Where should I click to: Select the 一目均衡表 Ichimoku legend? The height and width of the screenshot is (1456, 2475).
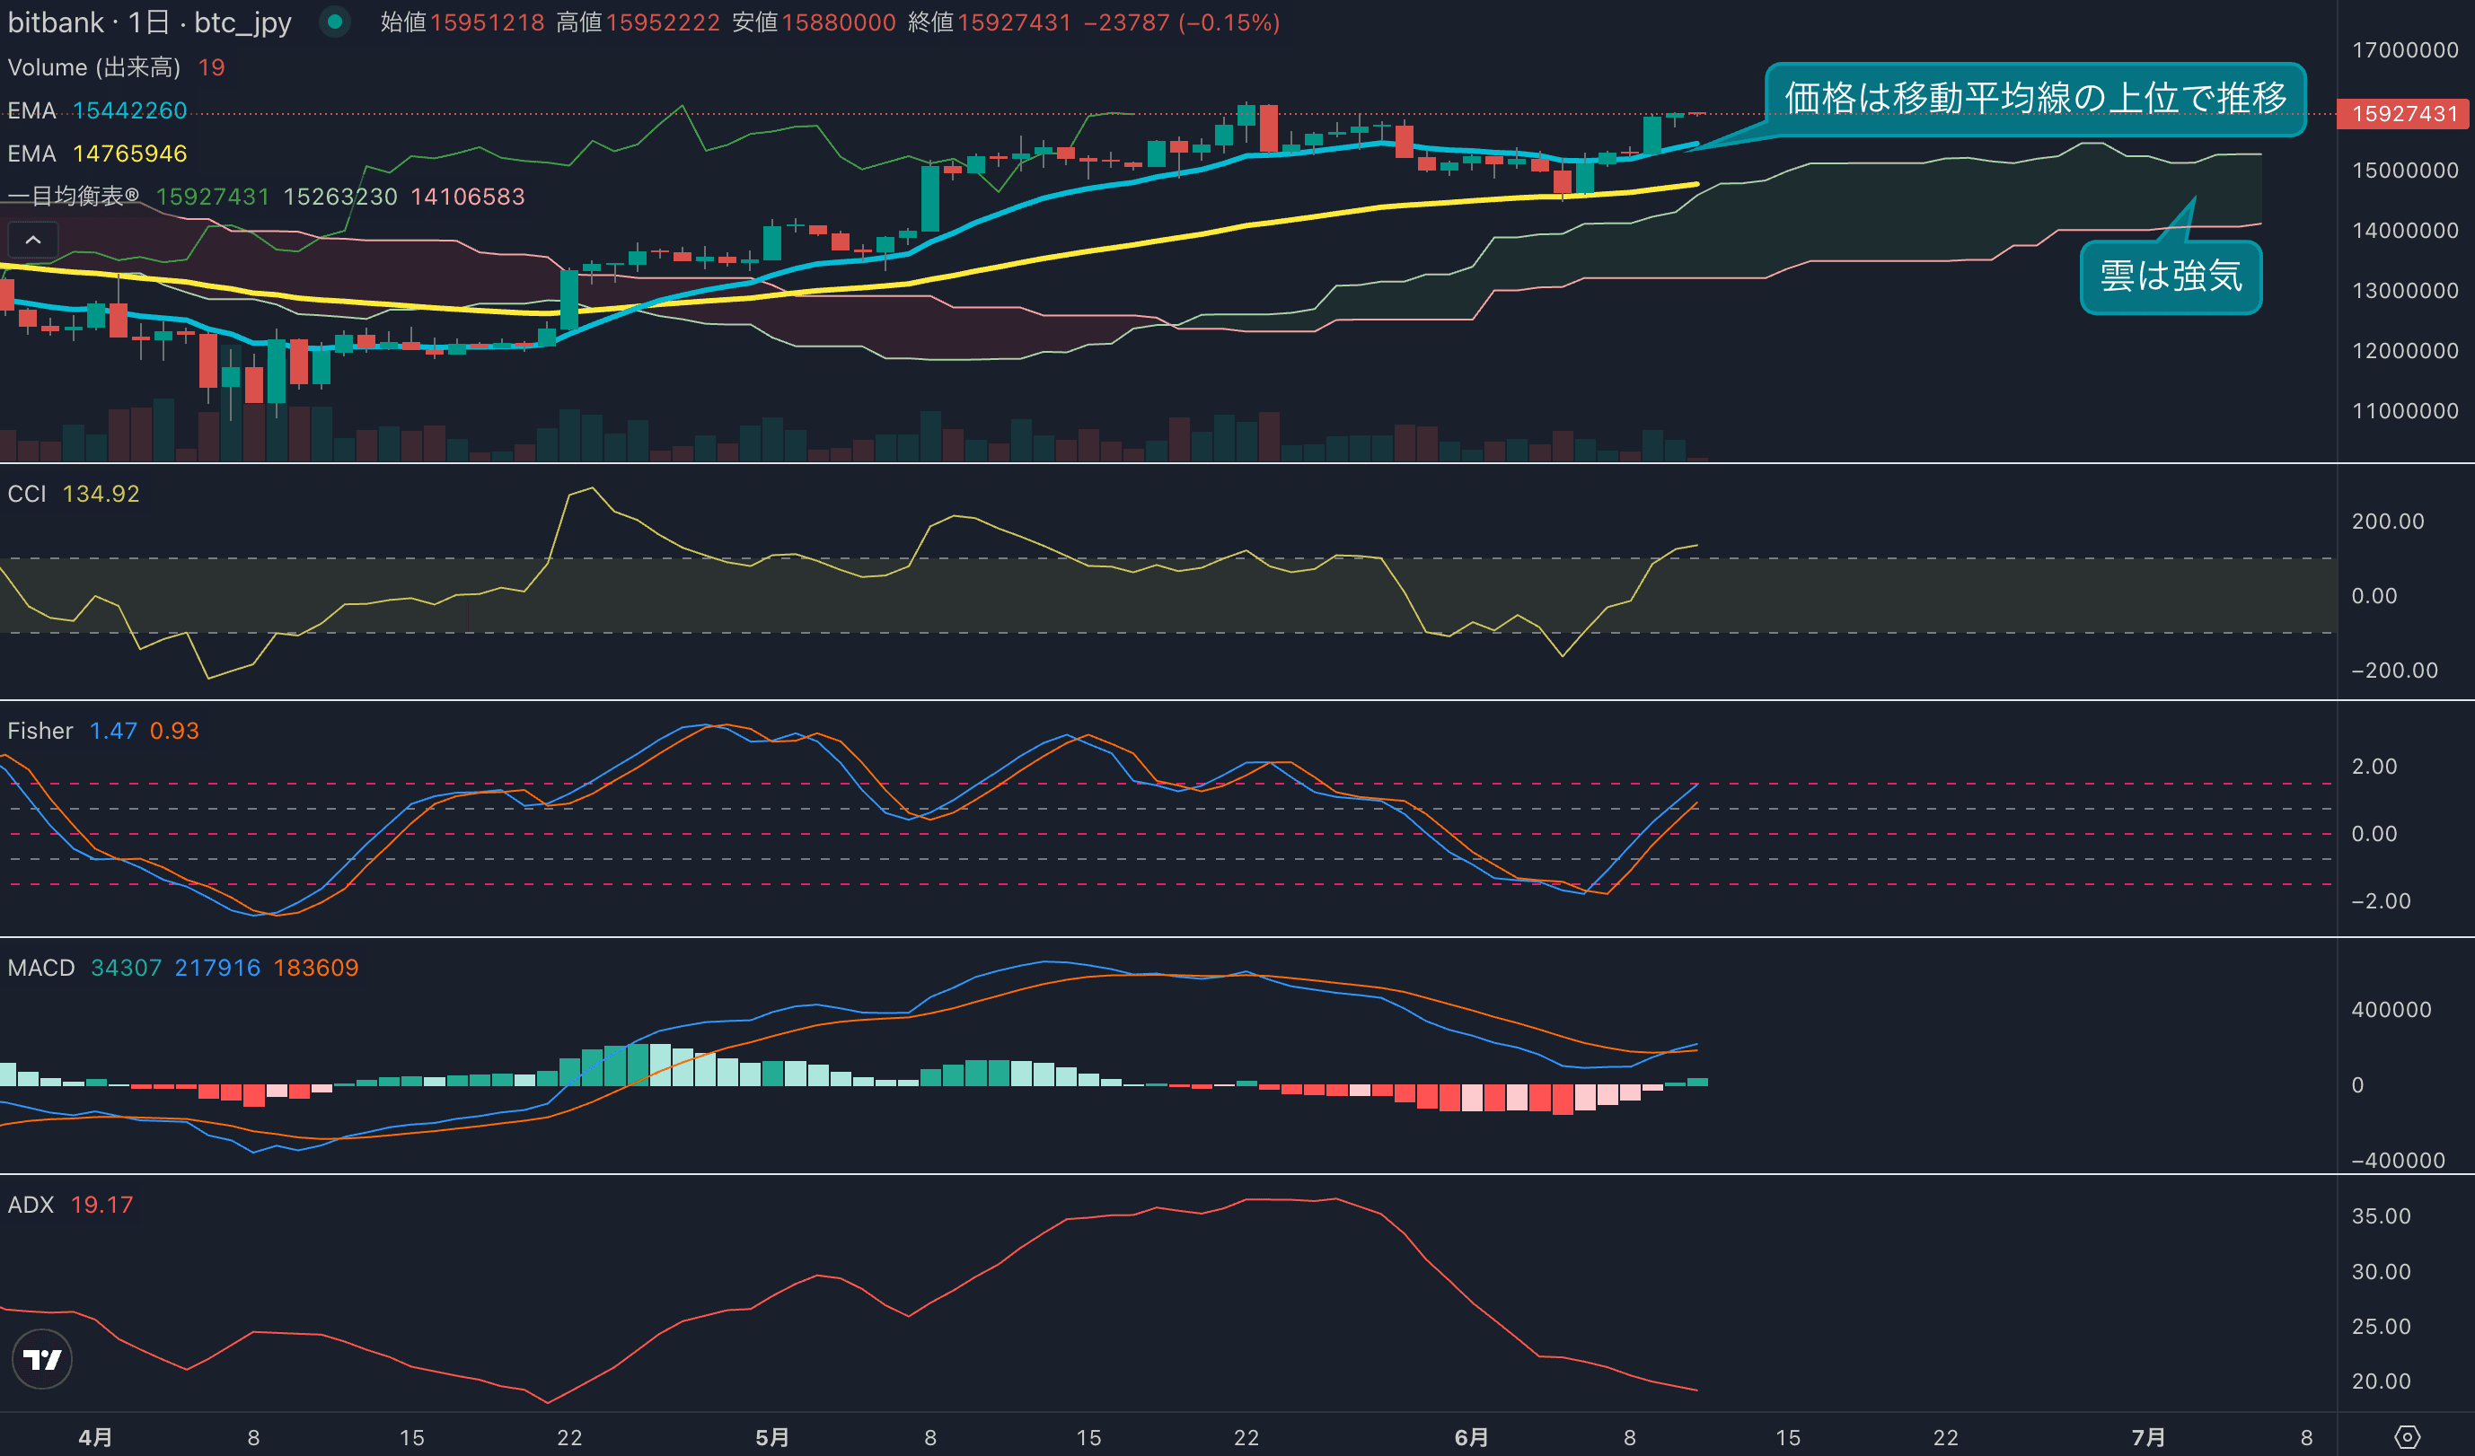pos(73,197)
